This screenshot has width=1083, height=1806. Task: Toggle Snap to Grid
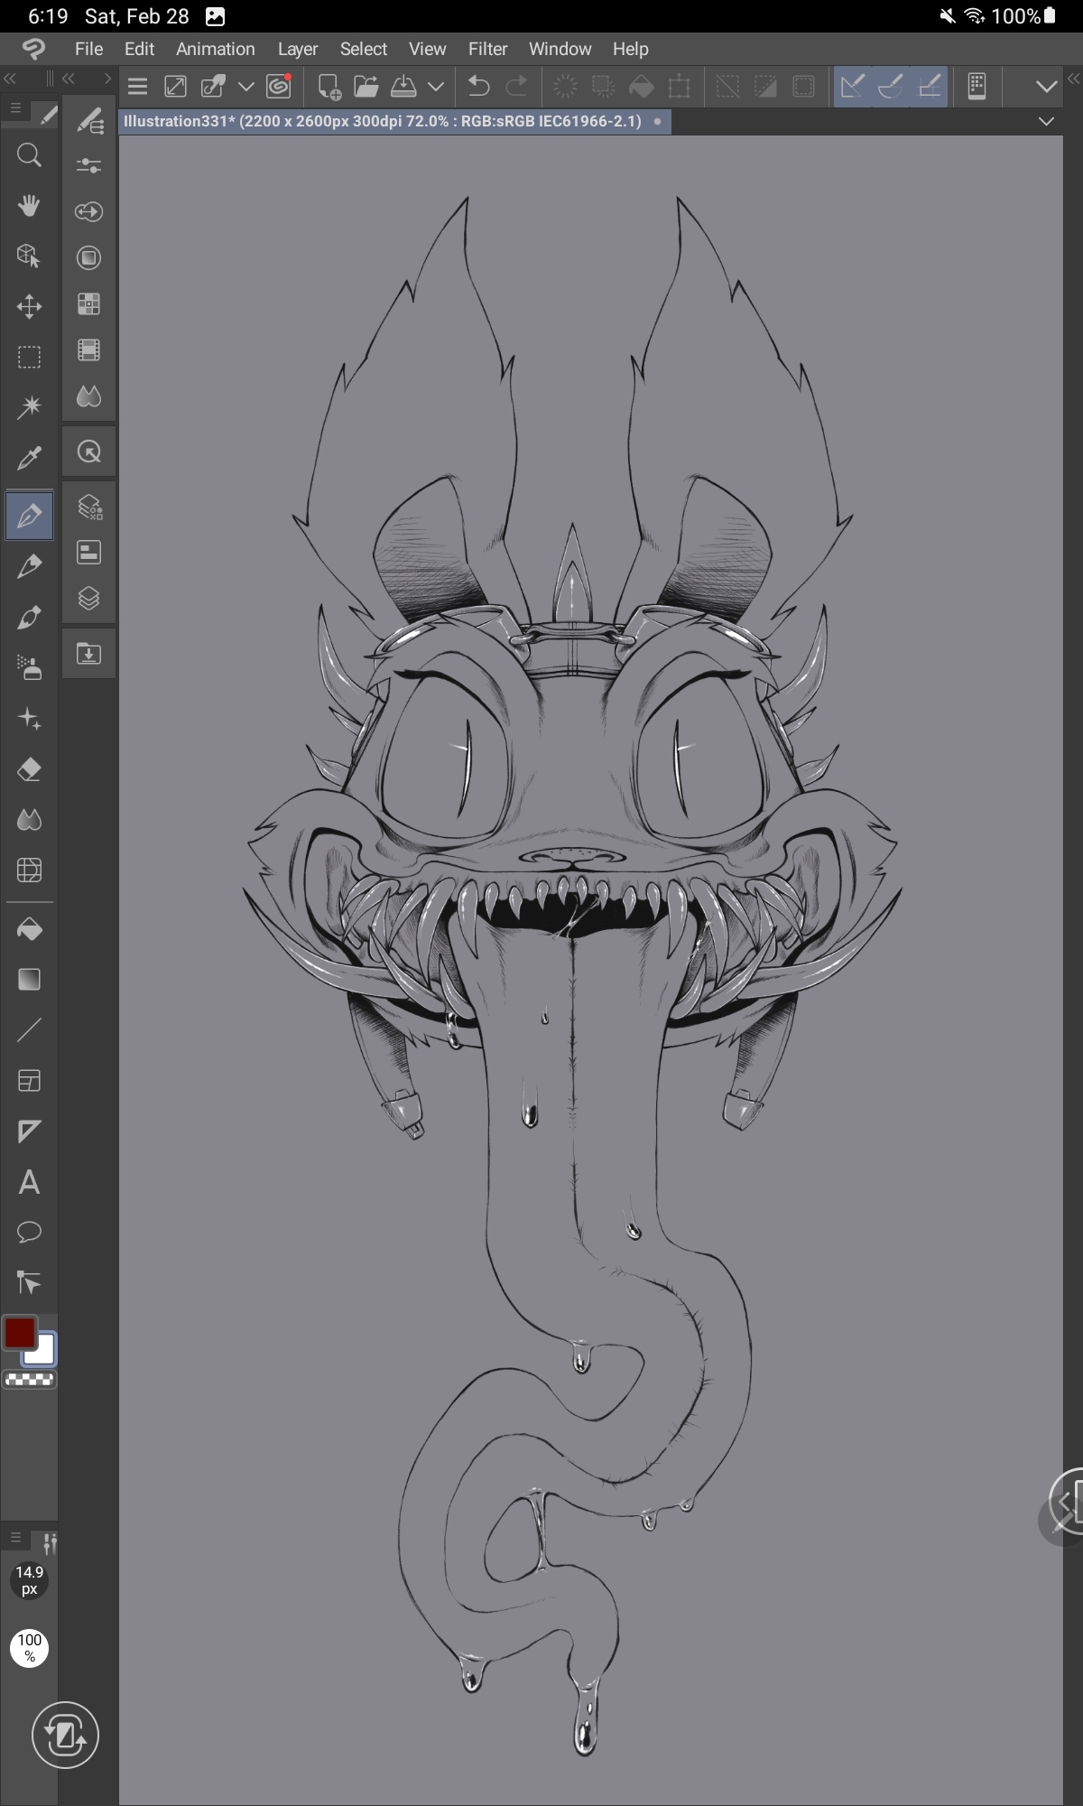tap(929, 87)
